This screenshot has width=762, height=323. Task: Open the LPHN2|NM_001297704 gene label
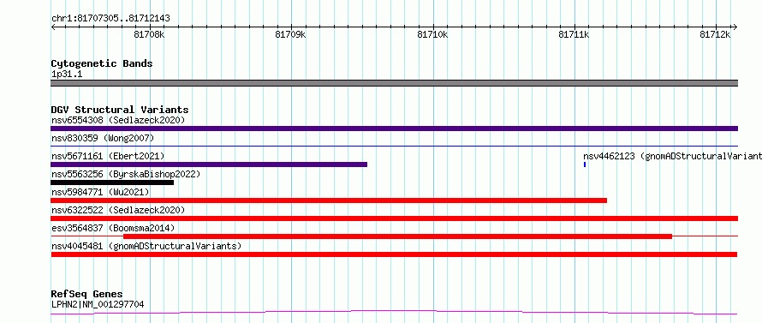[98, 305]
